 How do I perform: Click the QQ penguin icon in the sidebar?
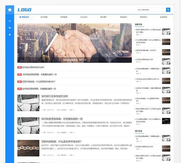(x=10, y=35)
